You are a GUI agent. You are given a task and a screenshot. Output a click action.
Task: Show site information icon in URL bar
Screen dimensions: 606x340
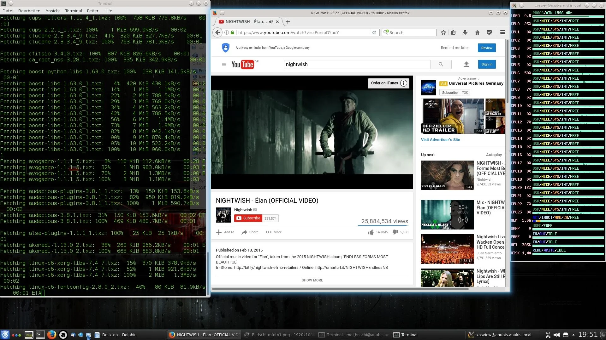coord(227,32)
